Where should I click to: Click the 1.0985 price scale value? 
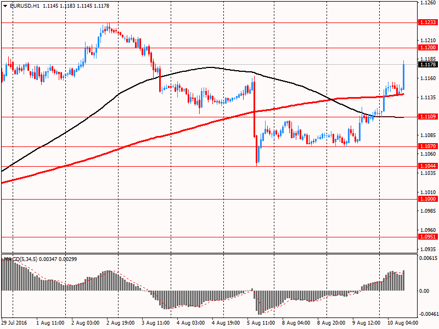(x=428, y=211)
